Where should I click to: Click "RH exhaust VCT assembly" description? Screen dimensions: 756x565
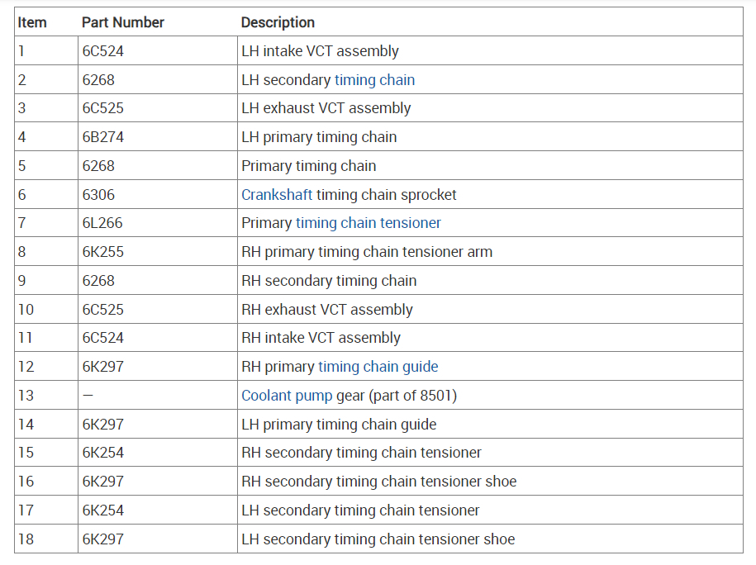click(x=327, y=310)
